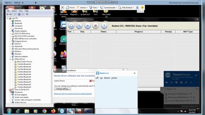Open 'What can I do if my device did not install properly' link
Image resolution: width=205 pixels, height=115 pixels.
pos(73,94)
